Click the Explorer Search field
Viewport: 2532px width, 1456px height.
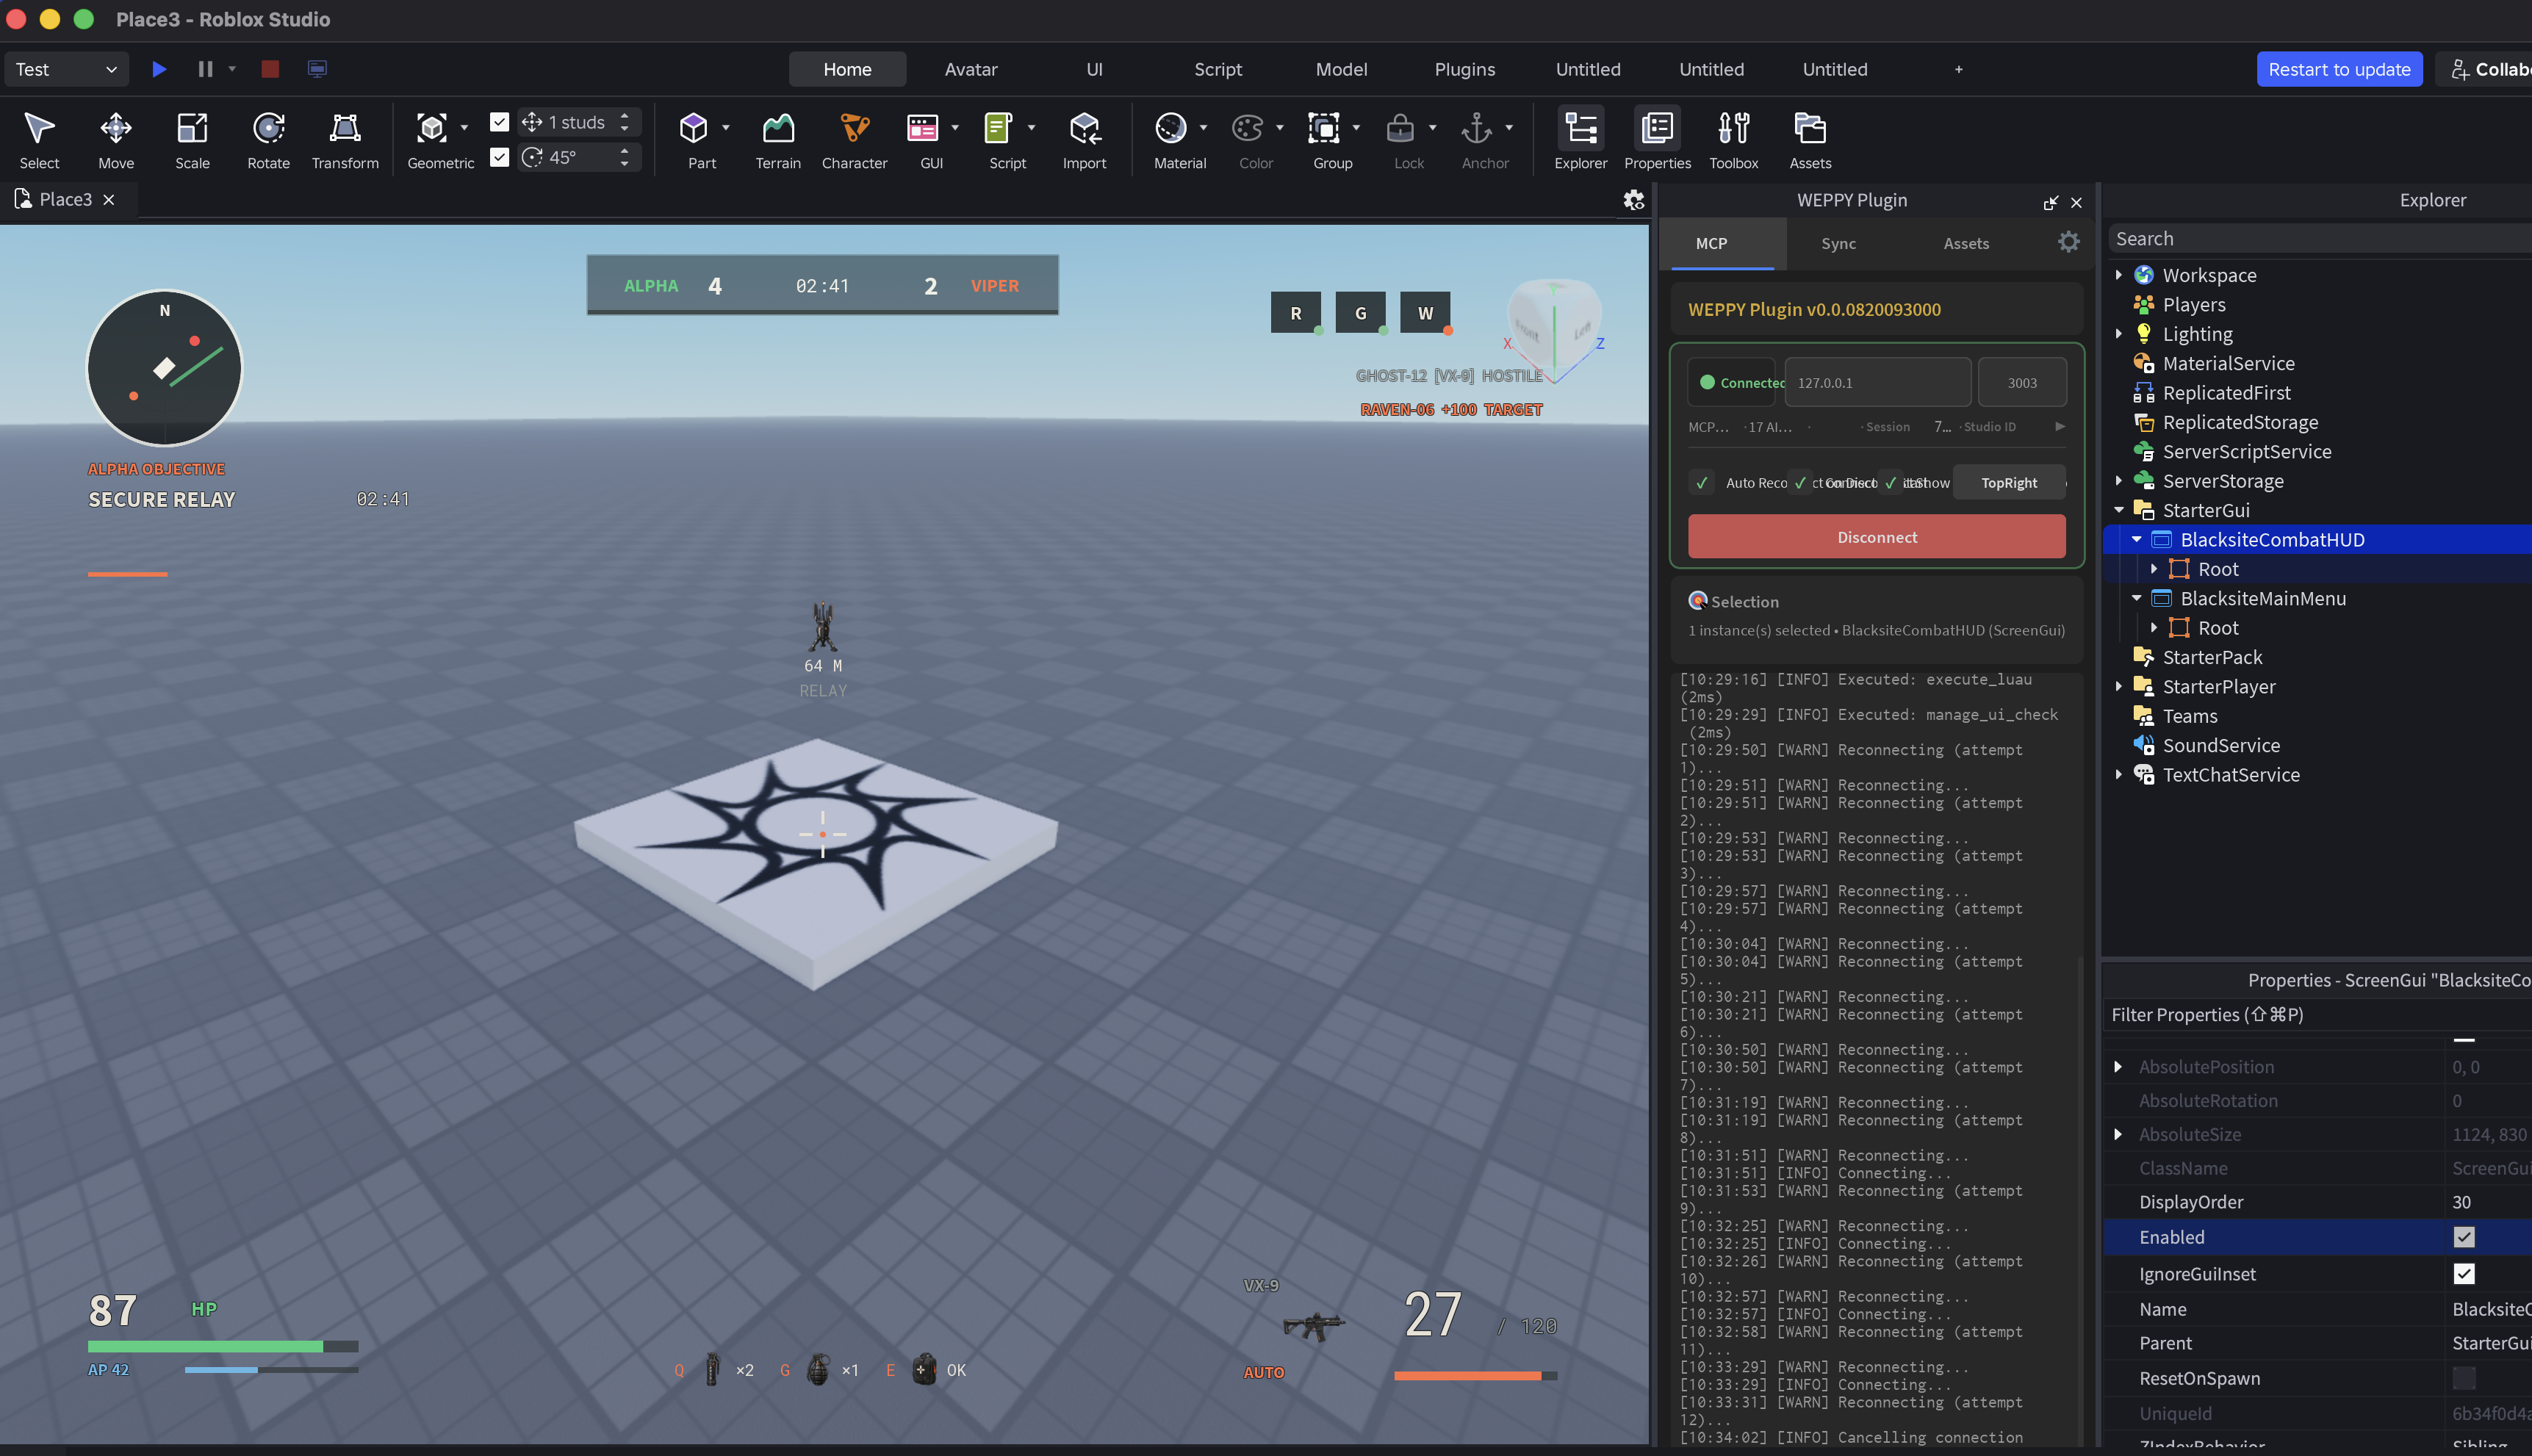(2320, 238)
